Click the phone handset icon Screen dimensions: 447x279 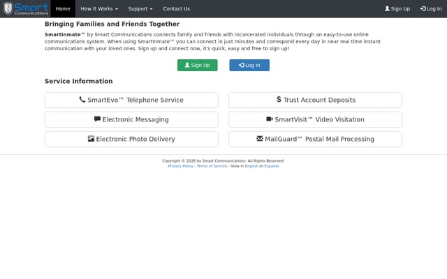82,99
